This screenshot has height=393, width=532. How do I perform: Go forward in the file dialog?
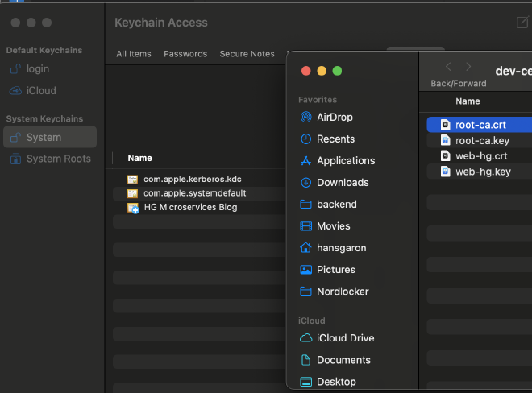click(468, 67)
